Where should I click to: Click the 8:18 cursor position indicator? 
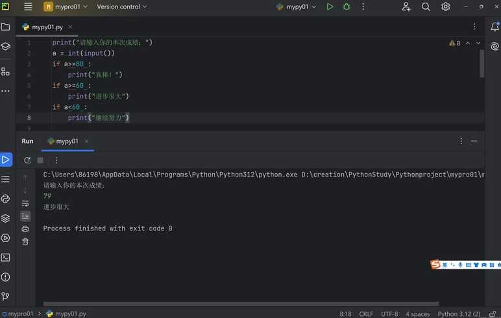[x=345, y=314]
